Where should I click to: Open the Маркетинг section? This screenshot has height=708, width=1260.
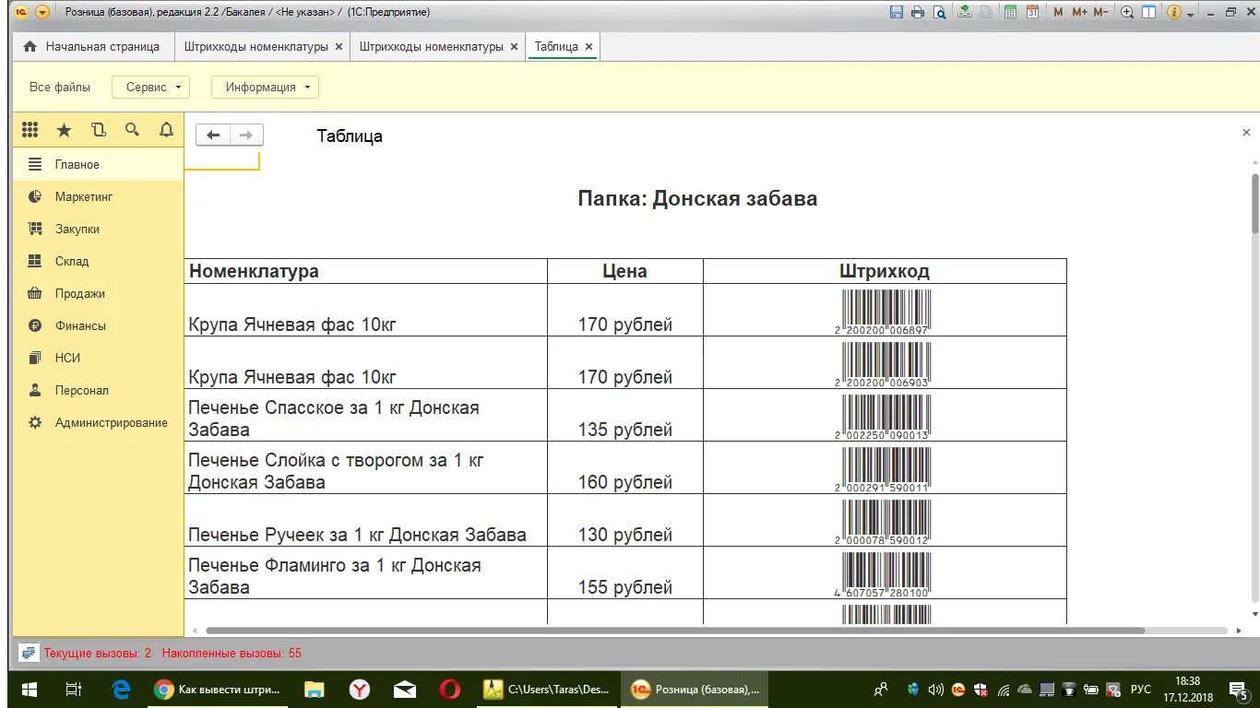(x=99, y=196)
